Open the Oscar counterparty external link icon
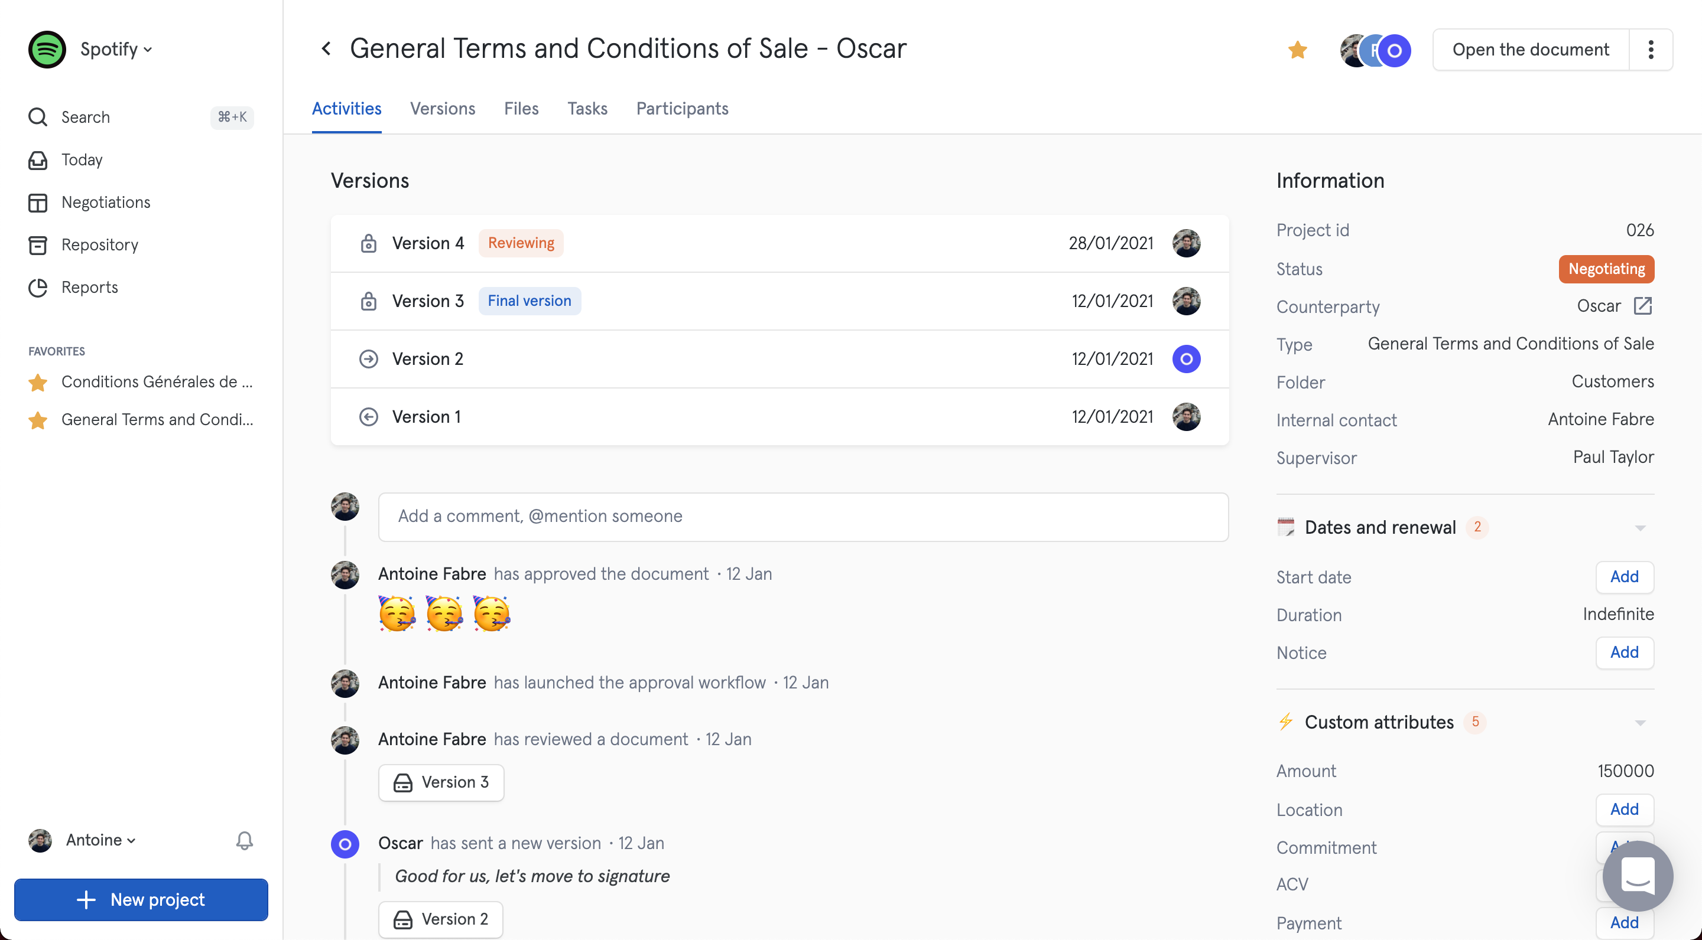Image resolution: width=1702 pixels, height=940 pixels. (x=1642, y=306)
